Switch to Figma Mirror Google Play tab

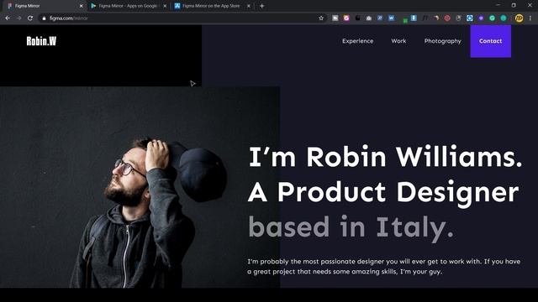click(x=127, y=6)
